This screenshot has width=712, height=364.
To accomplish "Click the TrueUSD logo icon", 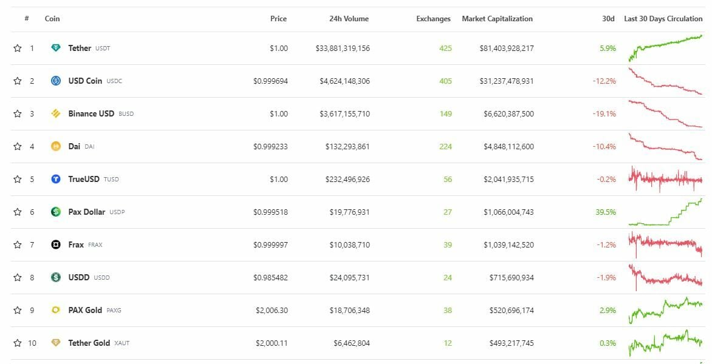I will pyautogui.click(x=56, y=179).
